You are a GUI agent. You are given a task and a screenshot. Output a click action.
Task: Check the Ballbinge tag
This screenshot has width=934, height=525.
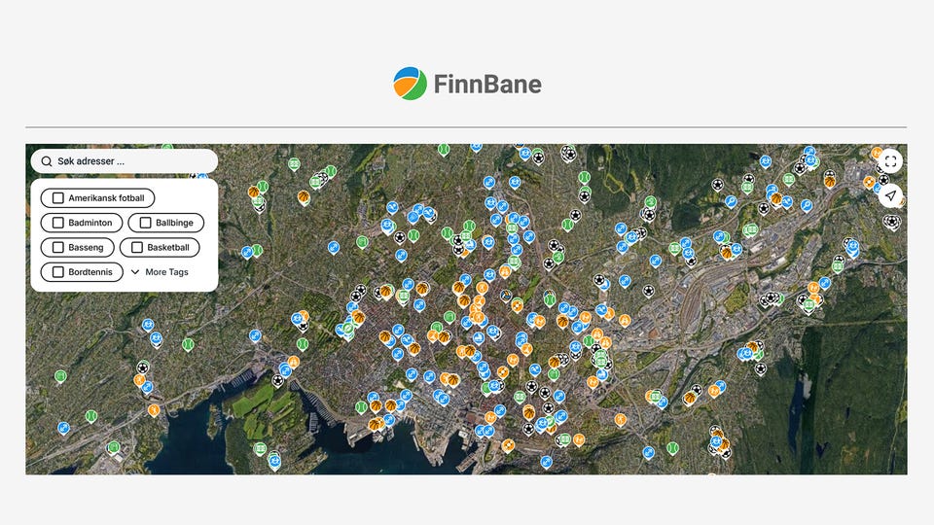pyautogui.click(x=145, y=223)
